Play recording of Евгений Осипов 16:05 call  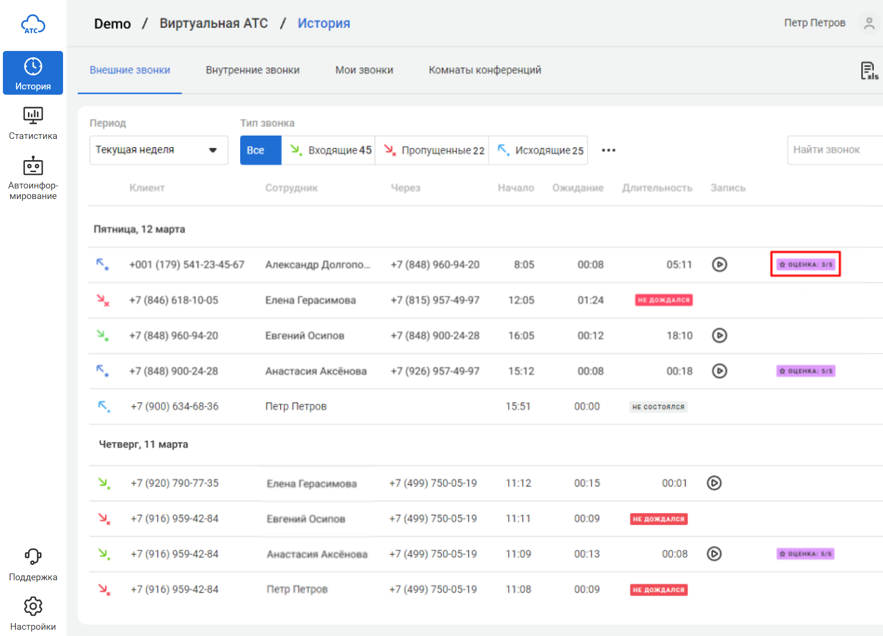(719, 335)
